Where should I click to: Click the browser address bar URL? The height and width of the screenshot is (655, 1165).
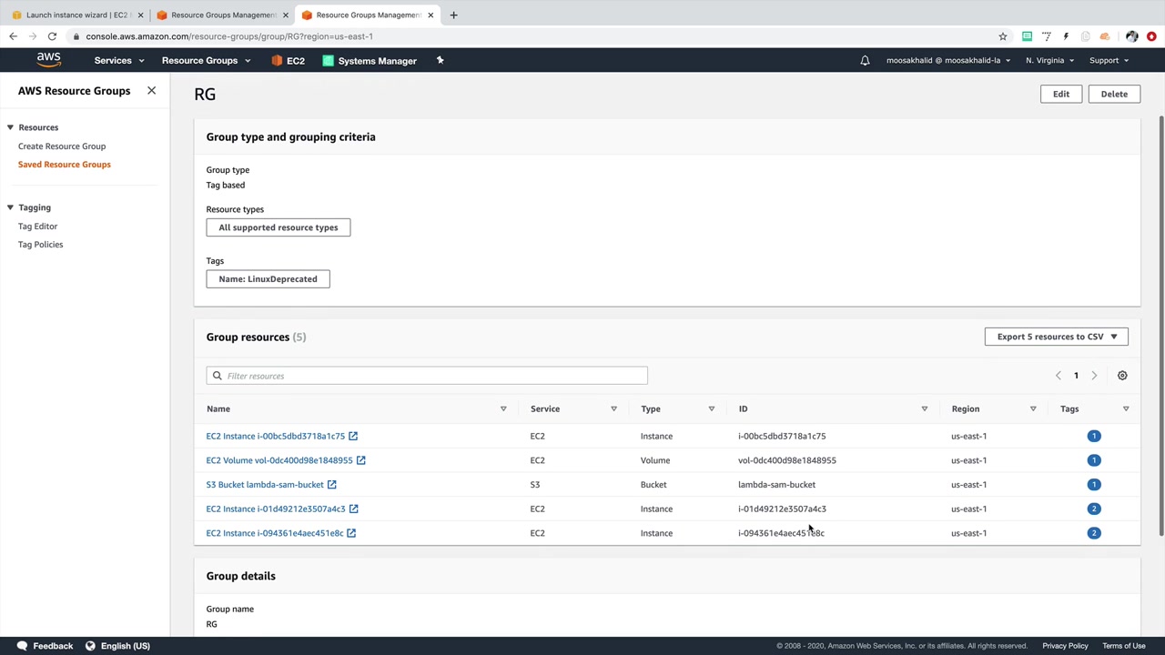pyautogui.click(x=229, y=36)
